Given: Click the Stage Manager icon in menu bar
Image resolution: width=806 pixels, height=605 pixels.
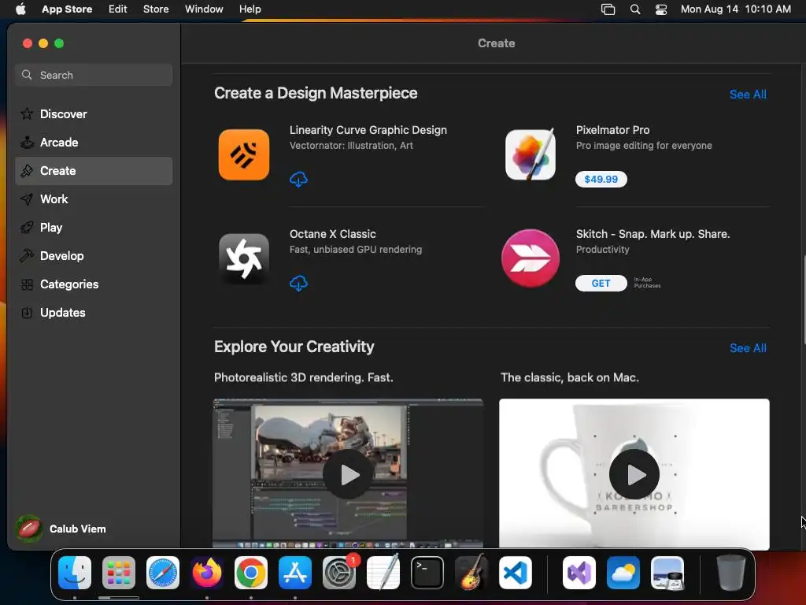Looking at the screenshot, I should tap(608, 9).
